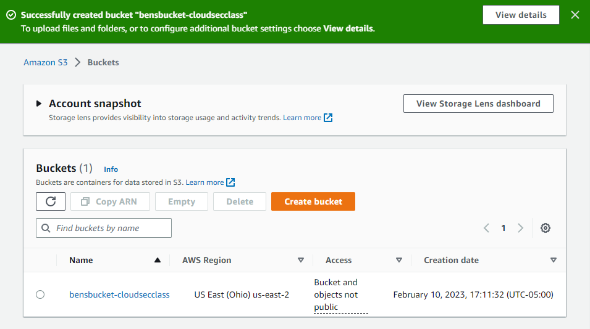Image resolution: width=590 pixels, height=329 pixels.
Task: Open View Storage Lens dashboard
Action: (478, 104)
